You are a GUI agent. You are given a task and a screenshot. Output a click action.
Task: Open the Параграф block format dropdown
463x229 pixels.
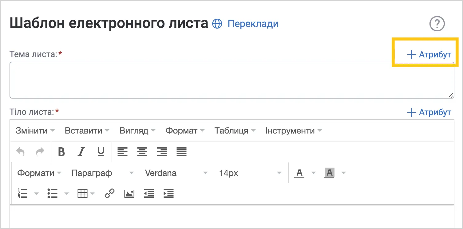pos(102,173)
